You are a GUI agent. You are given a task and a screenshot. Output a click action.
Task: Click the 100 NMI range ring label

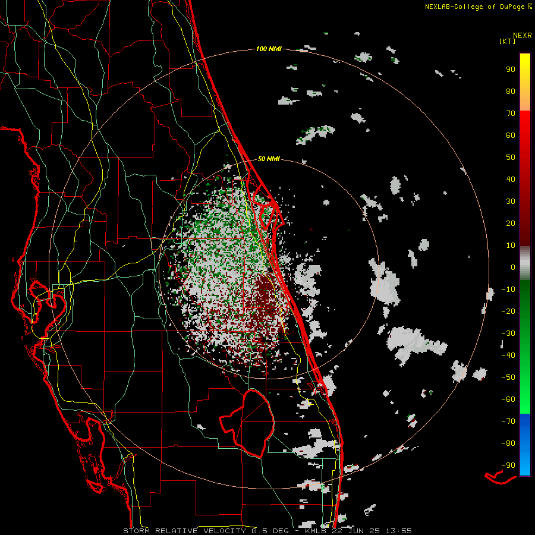tap(269, 49)
